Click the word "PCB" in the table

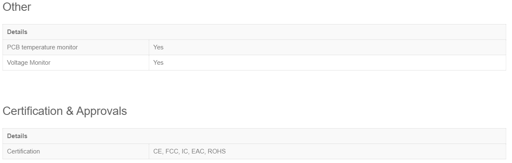coord(13,47)
